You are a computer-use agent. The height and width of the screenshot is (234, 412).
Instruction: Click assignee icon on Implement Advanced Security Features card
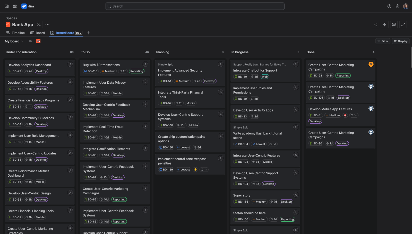pos(220,64)
